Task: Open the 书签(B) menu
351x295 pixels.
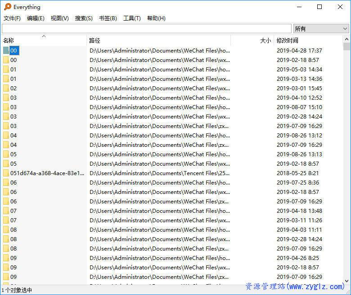Action: click(108, 18)
